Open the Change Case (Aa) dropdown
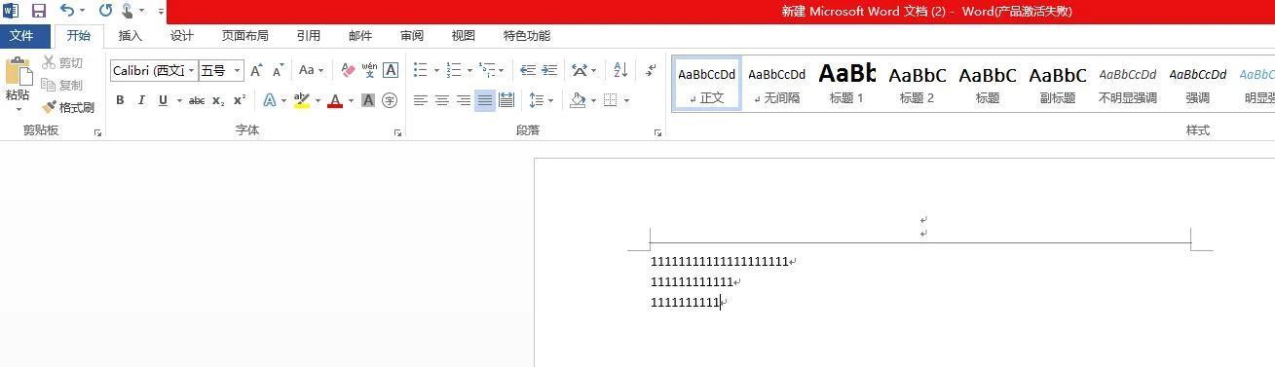 pyautogui.click(x=311, y=70)
